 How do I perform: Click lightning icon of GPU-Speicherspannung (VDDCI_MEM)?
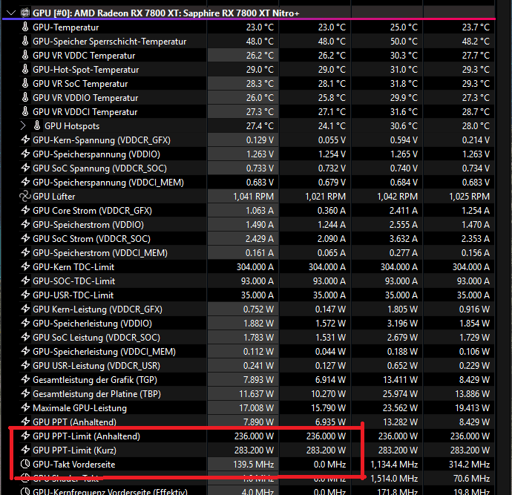pos(25,182)
